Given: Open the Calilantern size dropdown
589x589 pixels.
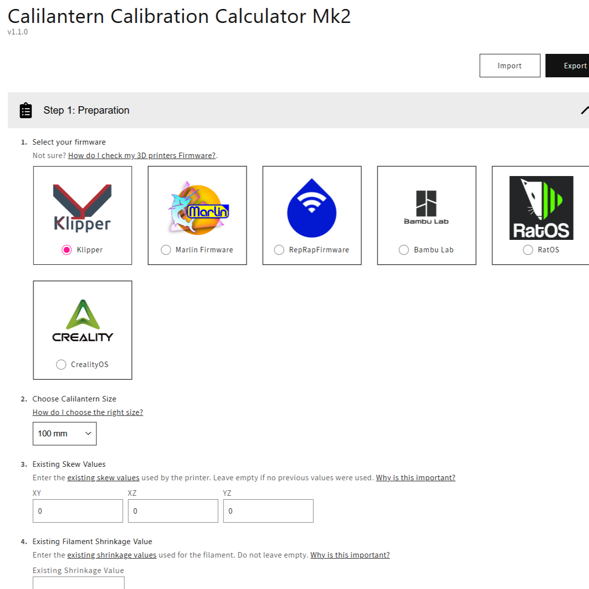Looking at the screenshot, I should click(x=64, y=433).
